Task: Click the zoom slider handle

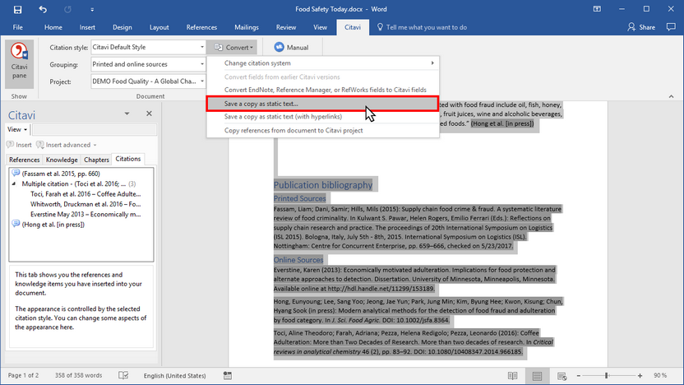Action: pos(607,376)
